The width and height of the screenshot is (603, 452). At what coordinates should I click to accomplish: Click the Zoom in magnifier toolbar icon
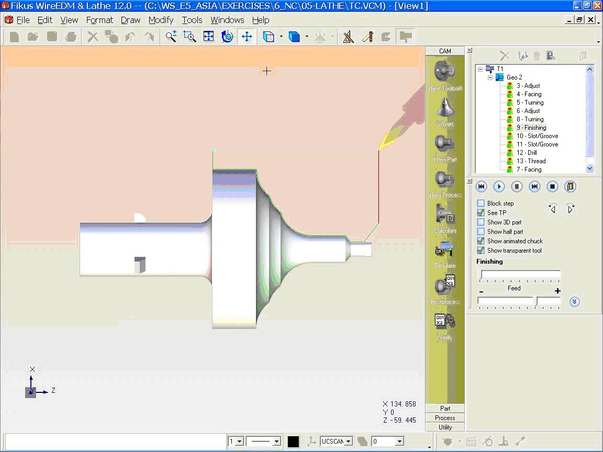pos(171,37)
